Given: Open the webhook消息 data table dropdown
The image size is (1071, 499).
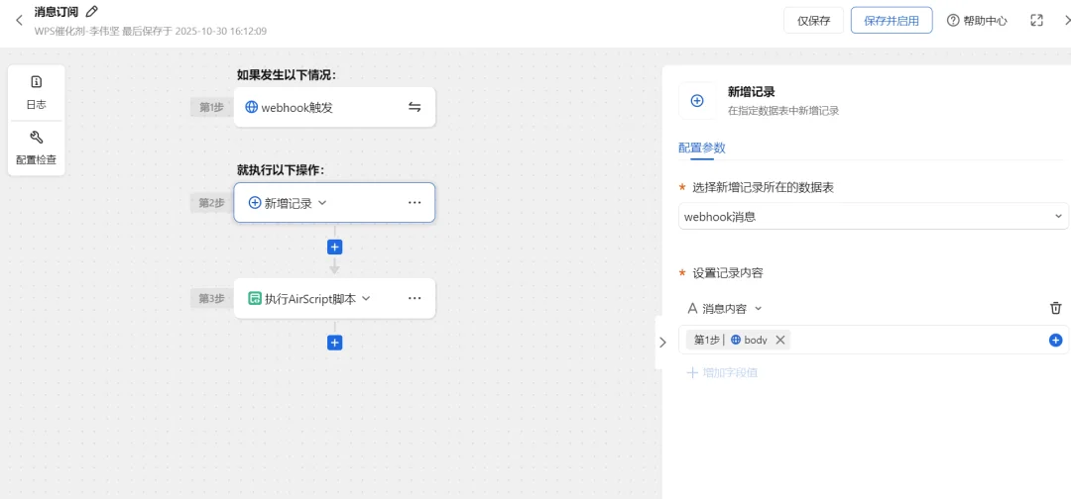Looking at the screenshot, I should (x=874, y=216).
